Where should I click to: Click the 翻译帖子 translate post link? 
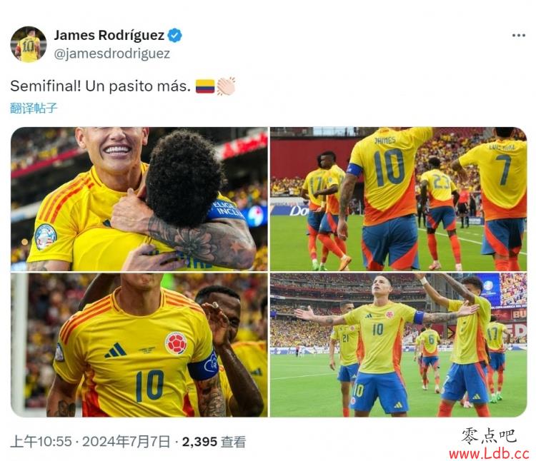pos(34,108)
